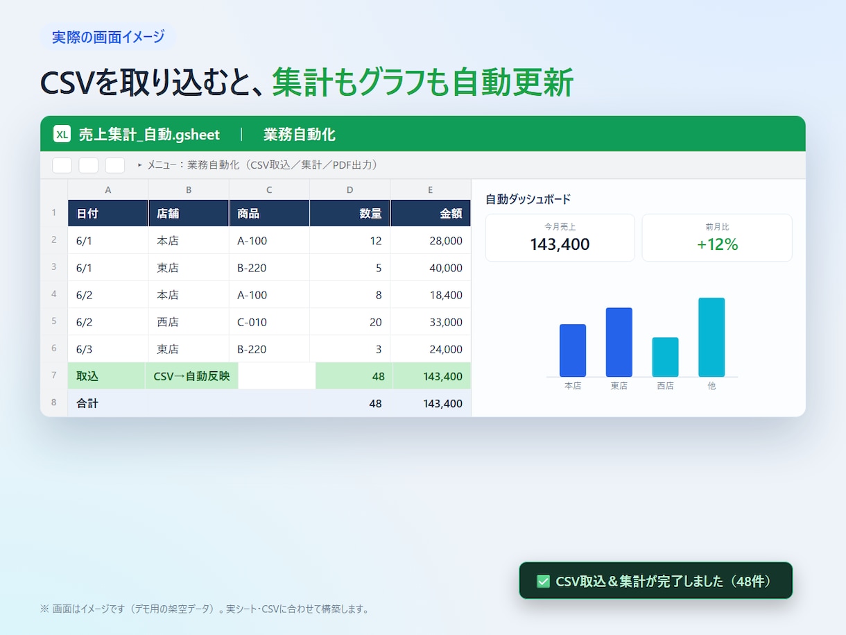The image size is (846, 635).
Task: Click the 商品 header cell
Action: click(x=269, y=213)
